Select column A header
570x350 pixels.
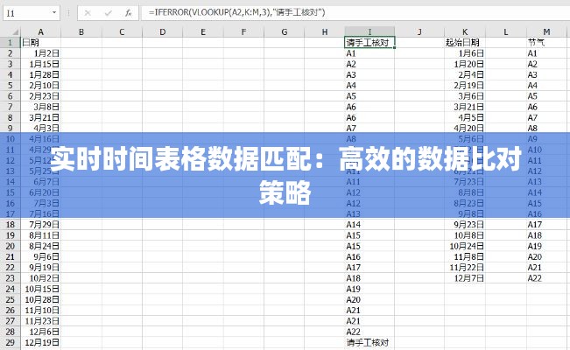click(41, 32)
